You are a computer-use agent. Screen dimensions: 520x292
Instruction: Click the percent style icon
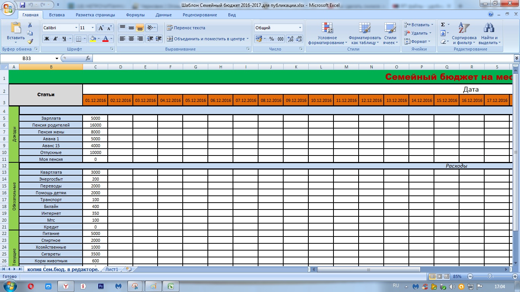[271, 39]
